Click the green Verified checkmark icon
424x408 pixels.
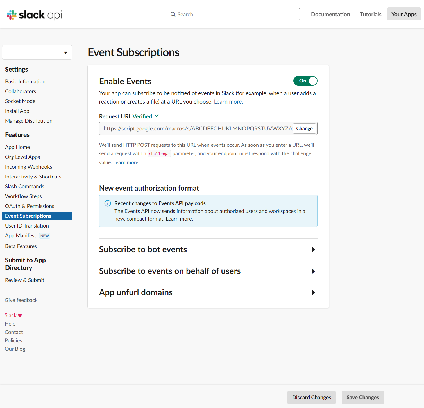click(x=157, y=116)
